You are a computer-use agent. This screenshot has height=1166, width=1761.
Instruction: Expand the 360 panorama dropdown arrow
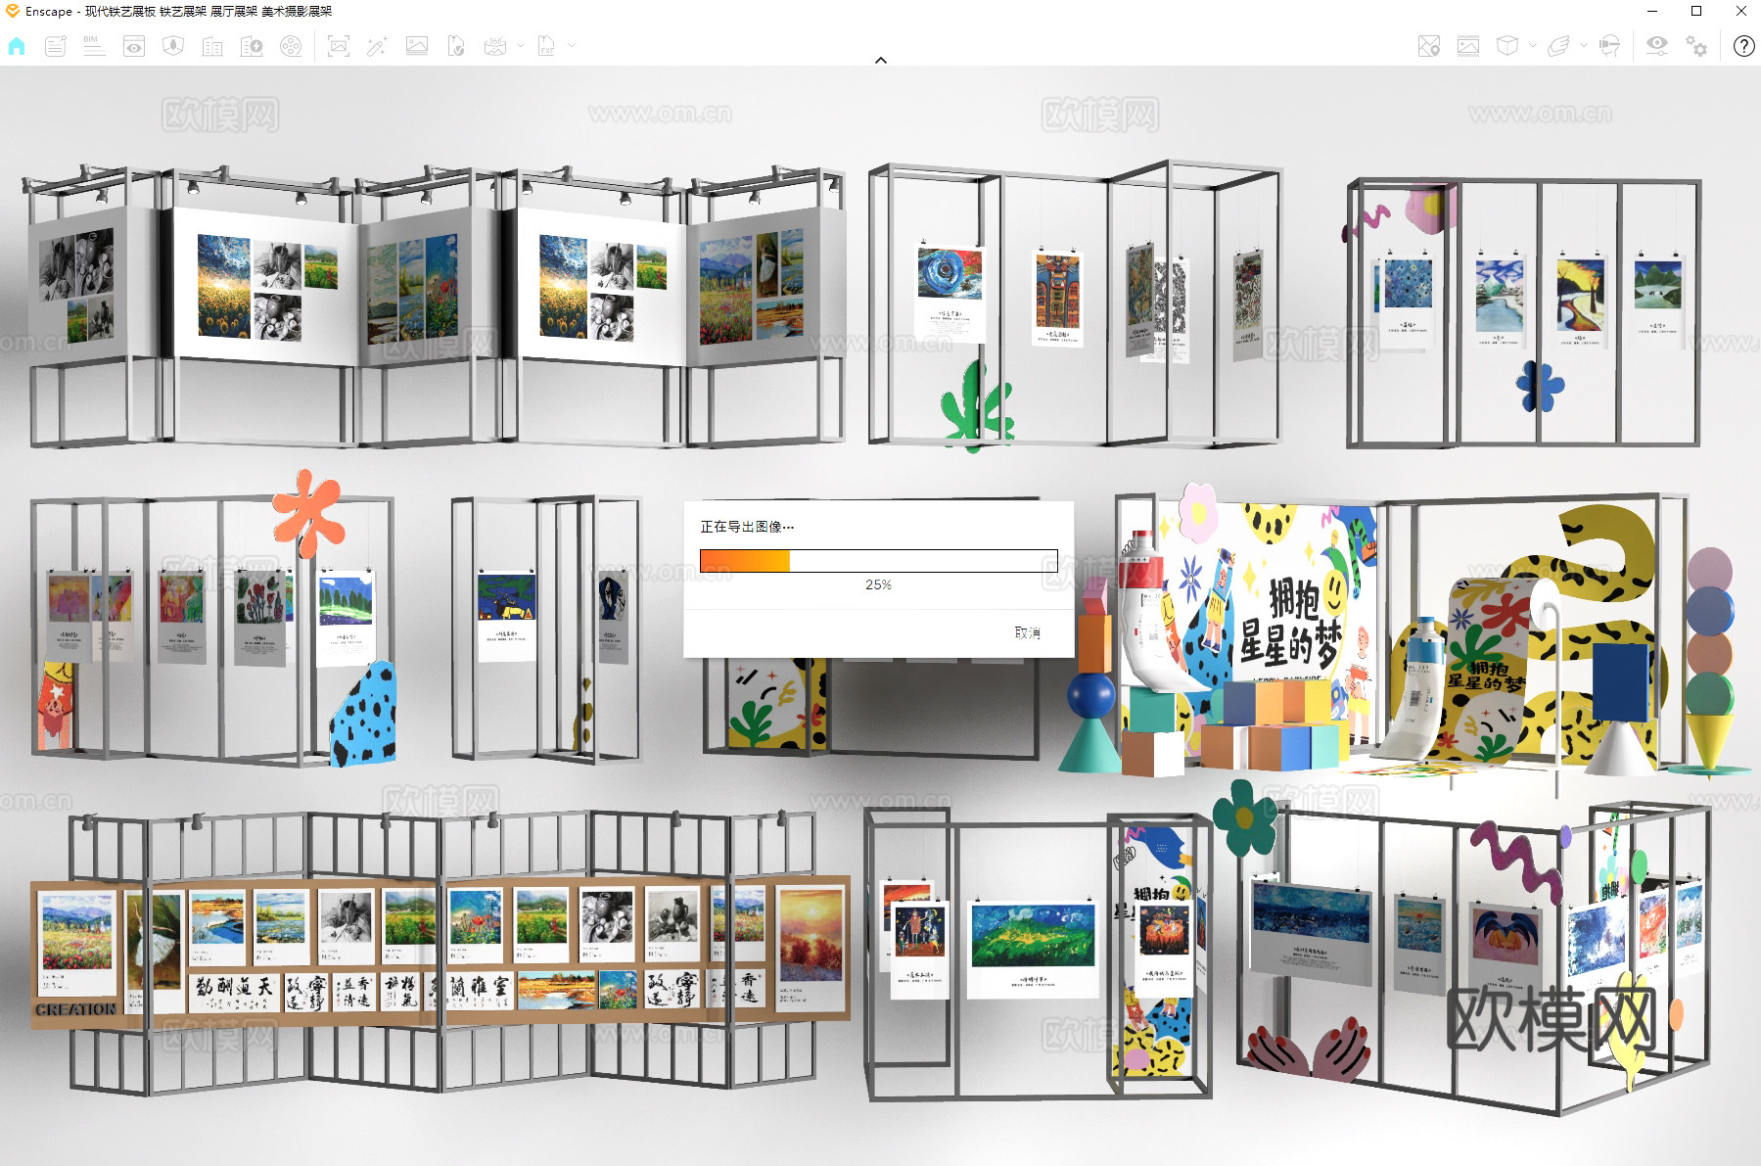(521, 45)
